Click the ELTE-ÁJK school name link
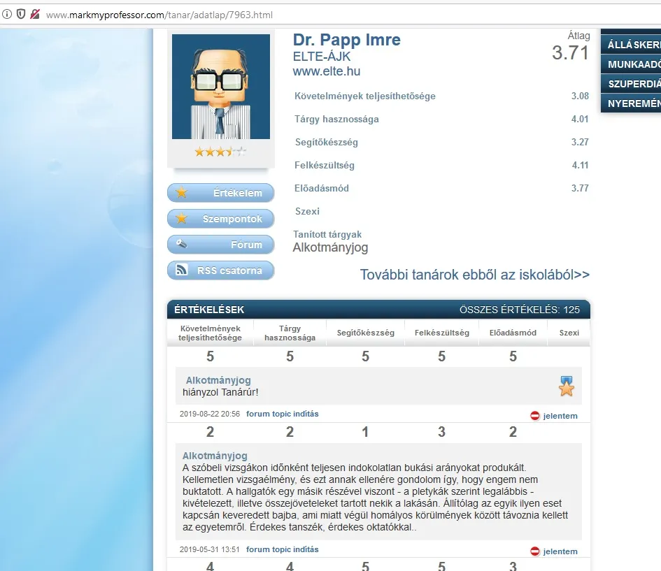661x571 pixels. [x=322, y=57]
